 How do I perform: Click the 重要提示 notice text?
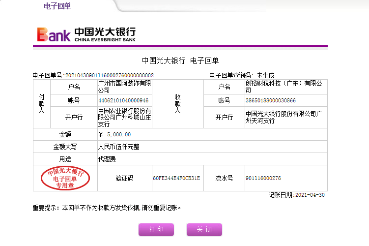pos(107,208)
